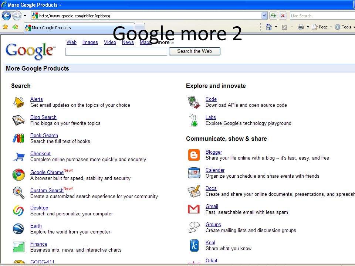Click the Google logo

click(31, 51)
